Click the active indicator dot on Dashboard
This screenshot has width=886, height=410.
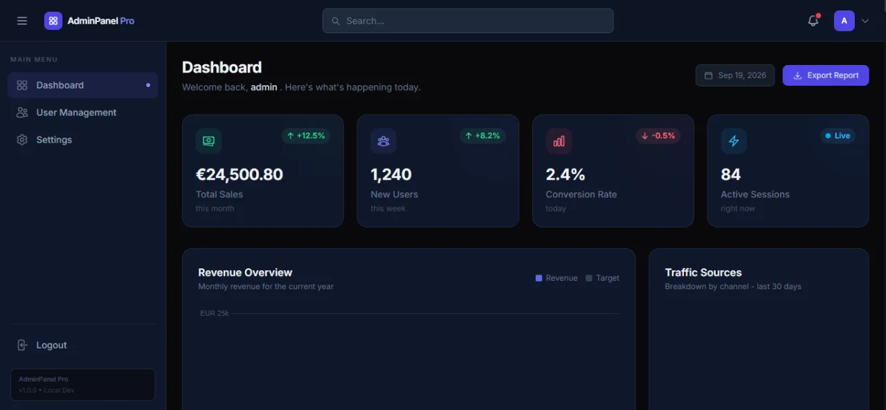pyautogui.click(x=148, y=85)
